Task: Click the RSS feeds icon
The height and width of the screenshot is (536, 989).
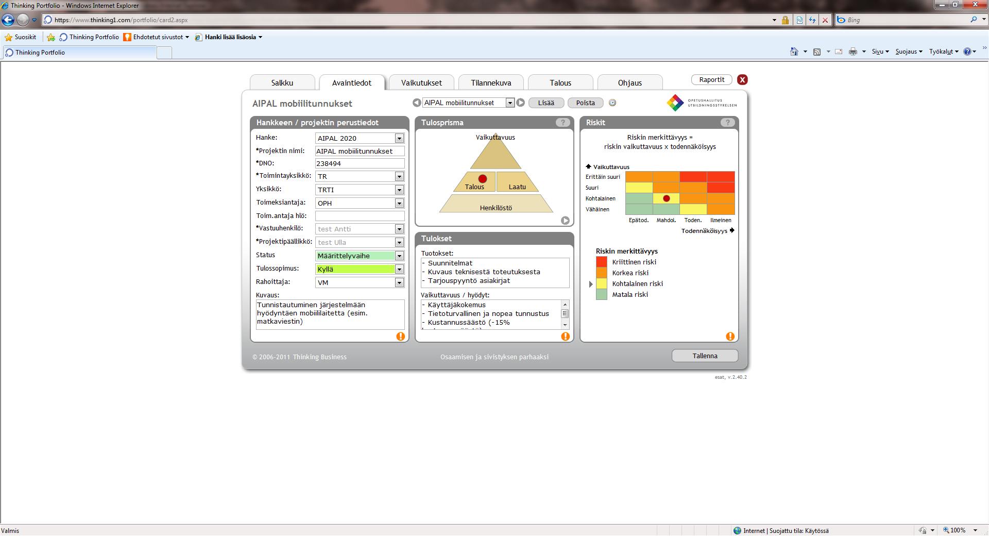Action: point(817,52)
